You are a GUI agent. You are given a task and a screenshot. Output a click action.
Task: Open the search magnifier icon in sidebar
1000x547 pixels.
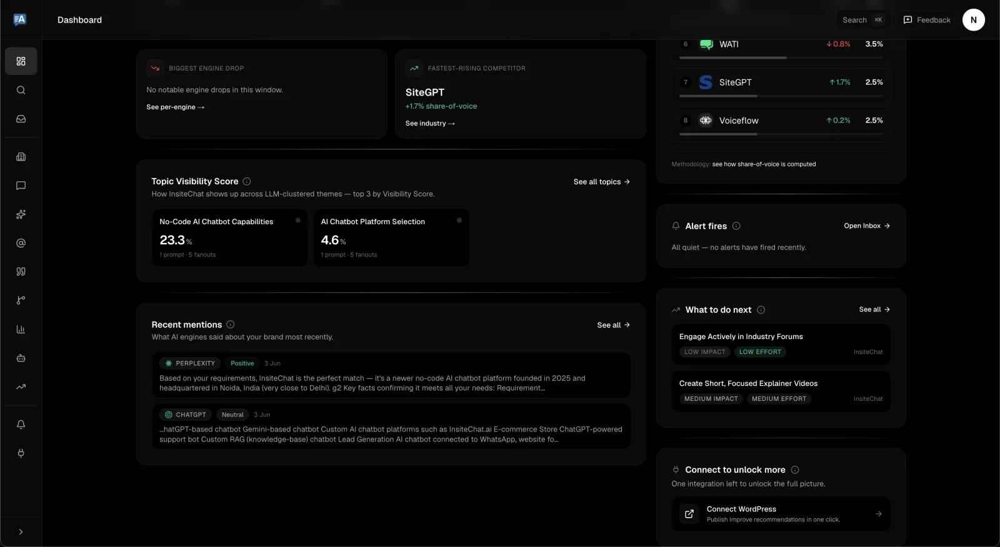[21, 90]
